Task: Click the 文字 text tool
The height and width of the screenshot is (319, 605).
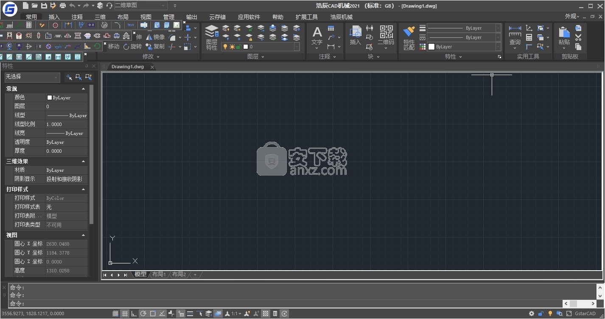Action: pyautogui.click(x=317, y=37)
